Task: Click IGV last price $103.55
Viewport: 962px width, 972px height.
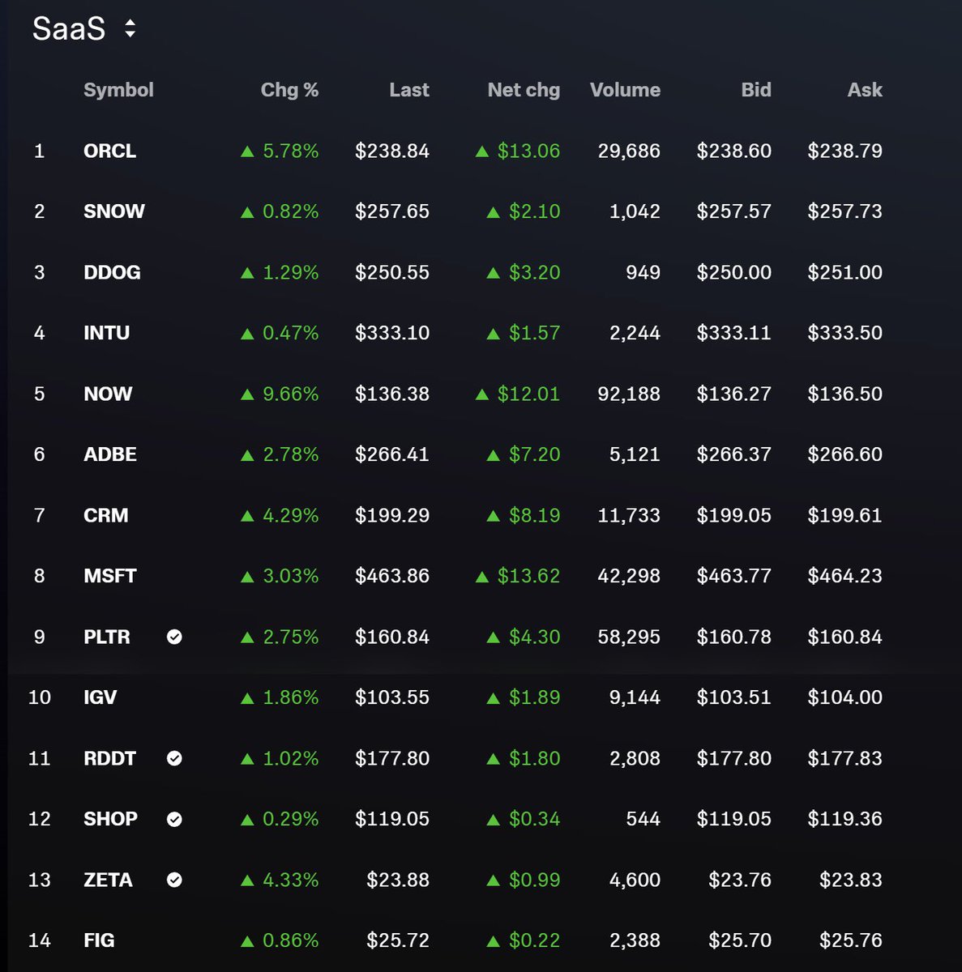Action: click(392, 697)
